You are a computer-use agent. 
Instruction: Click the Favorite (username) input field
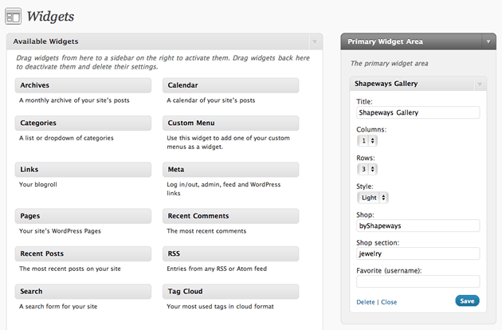pos(418,281)
